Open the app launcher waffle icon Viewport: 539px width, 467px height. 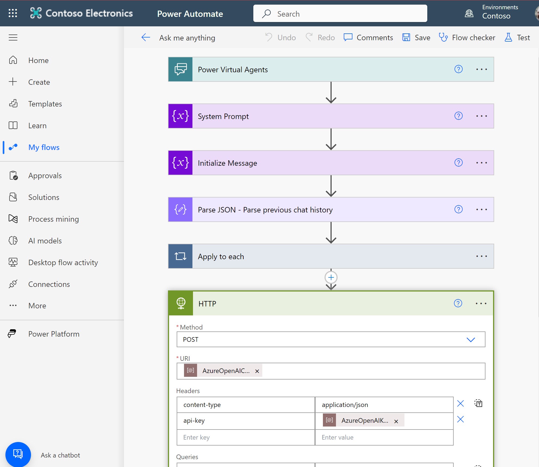13,13
